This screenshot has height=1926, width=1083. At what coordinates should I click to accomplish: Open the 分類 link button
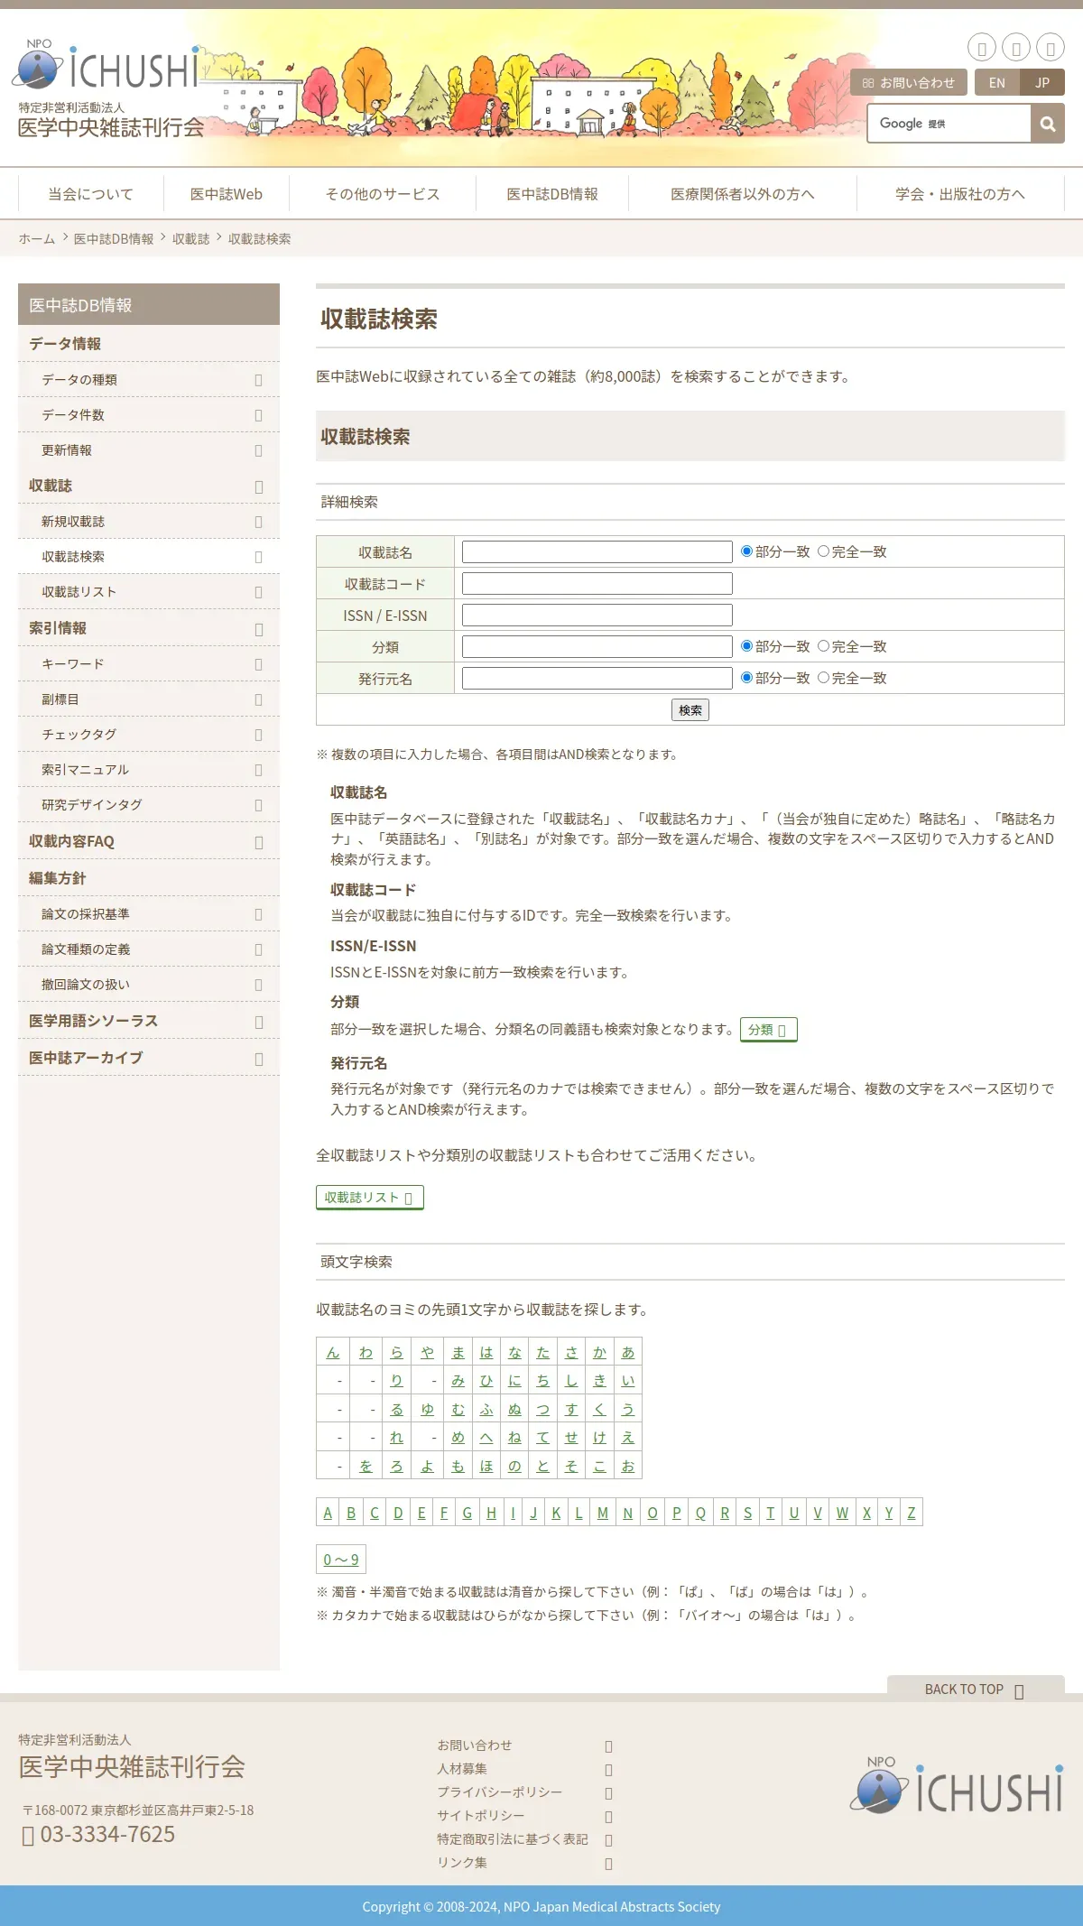click(769, 1030)
